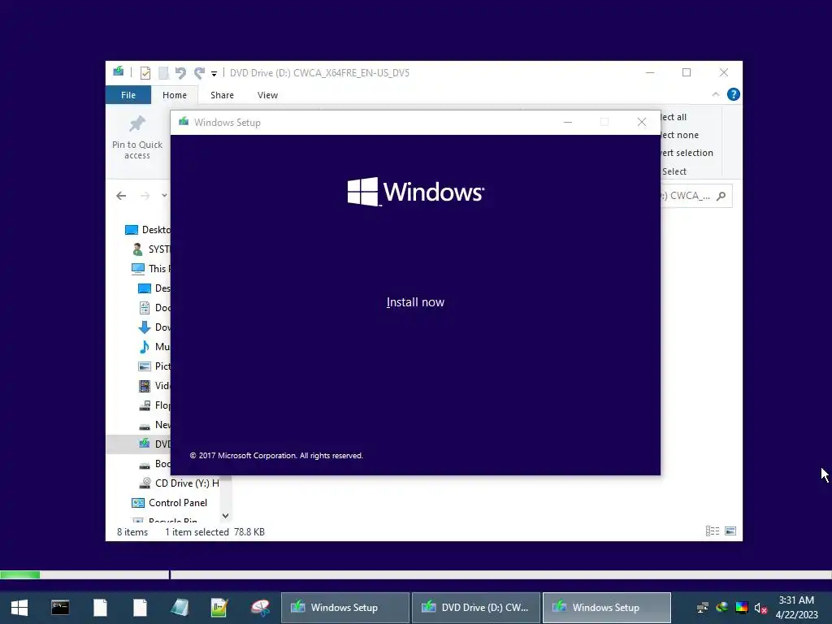This screenshot has width=832, height=624.
Task: Click the search box showing CWCA
Action: pos(696,196)
